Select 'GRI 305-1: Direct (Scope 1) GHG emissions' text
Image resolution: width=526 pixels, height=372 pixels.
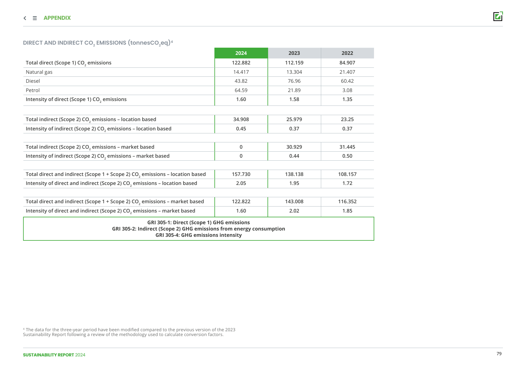[x=199, y=222]
